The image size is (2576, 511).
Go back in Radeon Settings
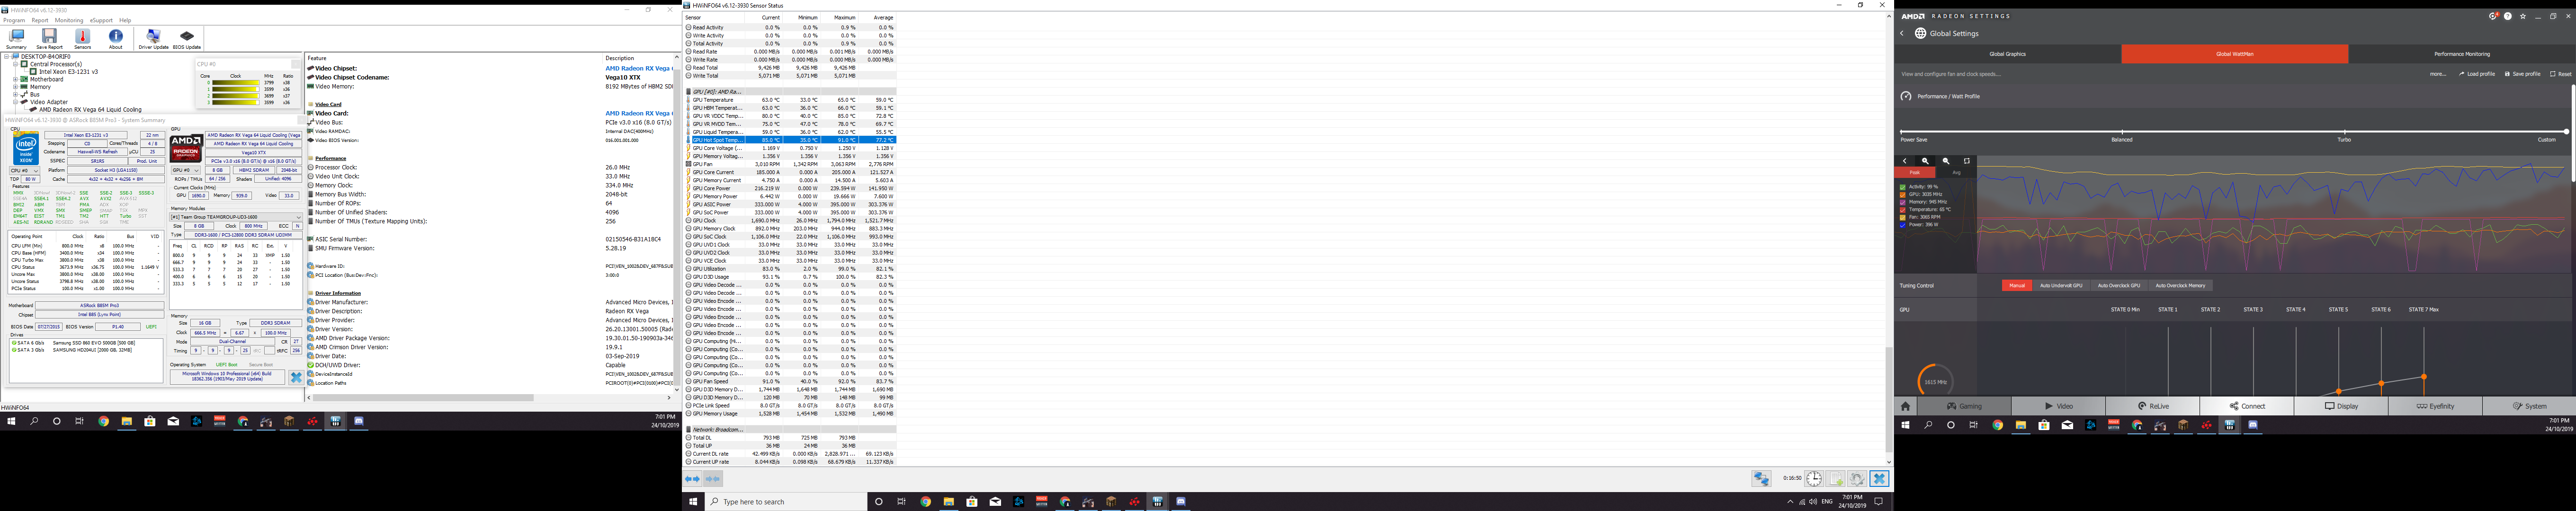tap(1902, 34)
